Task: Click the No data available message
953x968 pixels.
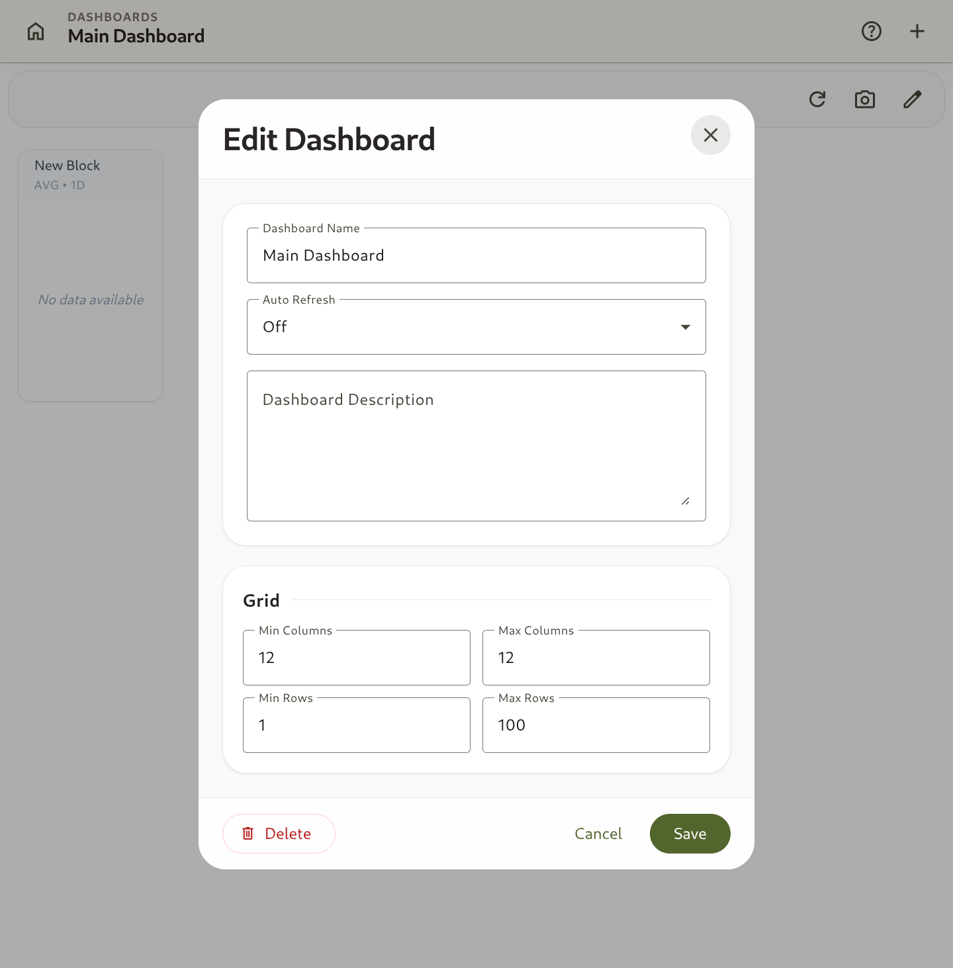Action: point(91,300)
